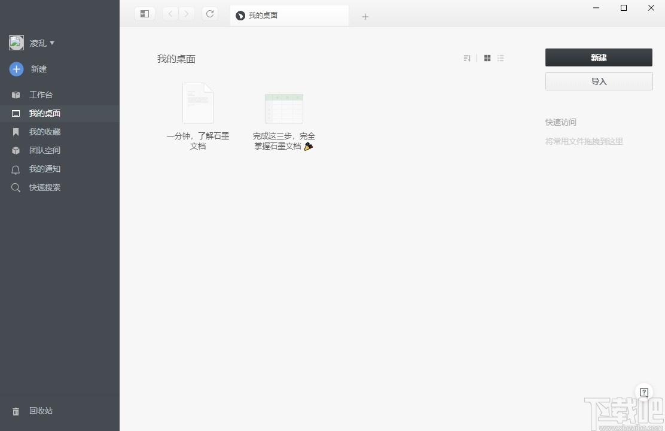
Task: Open 我的通知 notifications panel
Action: click(x=44, y=169)
